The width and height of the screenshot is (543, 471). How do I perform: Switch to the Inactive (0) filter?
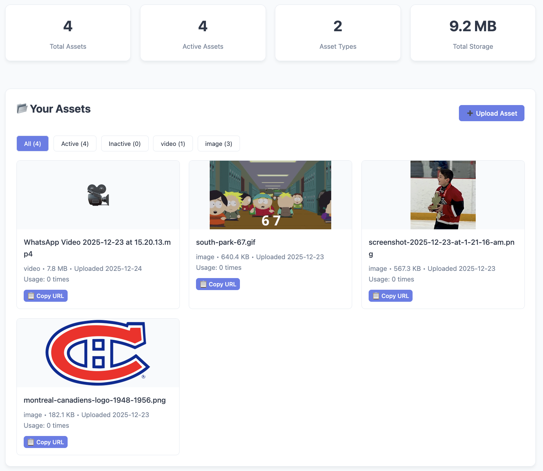(125, 143)
